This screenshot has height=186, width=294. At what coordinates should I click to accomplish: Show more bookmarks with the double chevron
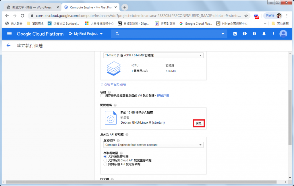pos(265,24)
